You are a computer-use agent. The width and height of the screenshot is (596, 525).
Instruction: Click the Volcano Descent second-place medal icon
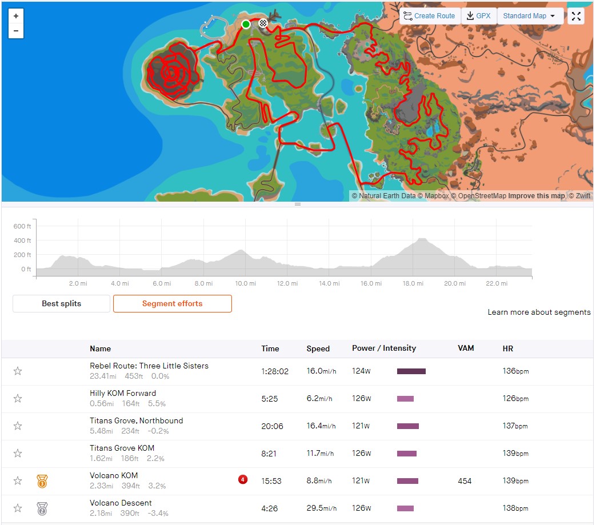42,508
